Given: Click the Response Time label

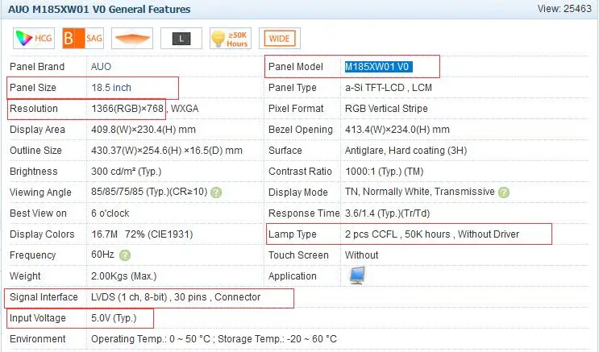Looking at the screenshot, I should point(304,213).
